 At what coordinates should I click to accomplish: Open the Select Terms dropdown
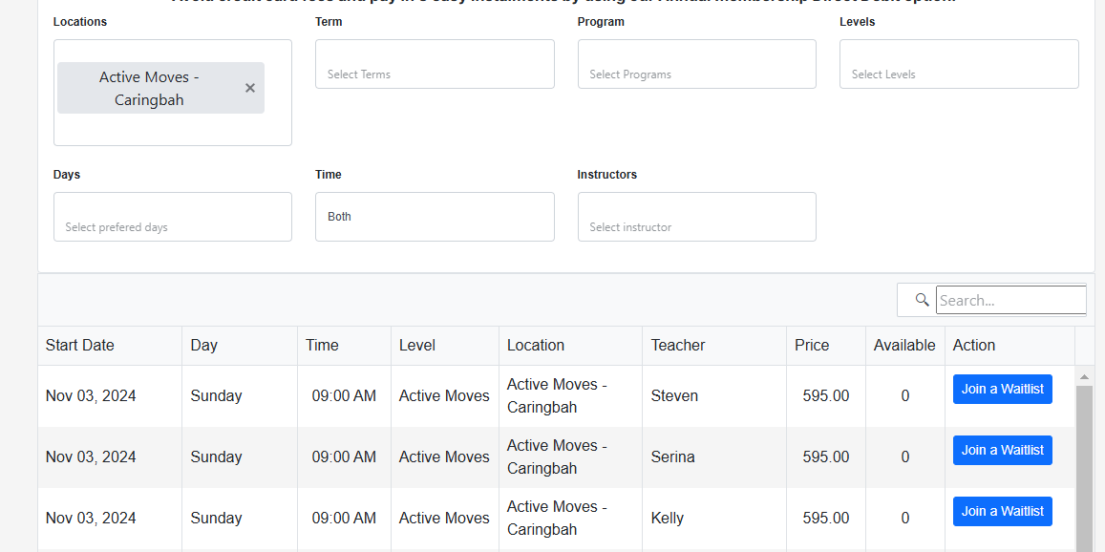click(435, 64)
